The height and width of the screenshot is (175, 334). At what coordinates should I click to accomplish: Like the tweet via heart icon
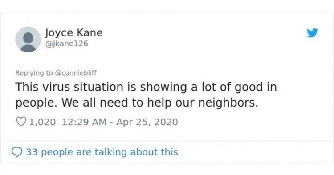pos(21,122)
